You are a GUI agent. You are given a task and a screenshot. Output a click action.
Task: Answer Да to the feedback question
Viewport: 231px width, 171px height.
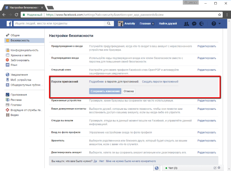95,161
